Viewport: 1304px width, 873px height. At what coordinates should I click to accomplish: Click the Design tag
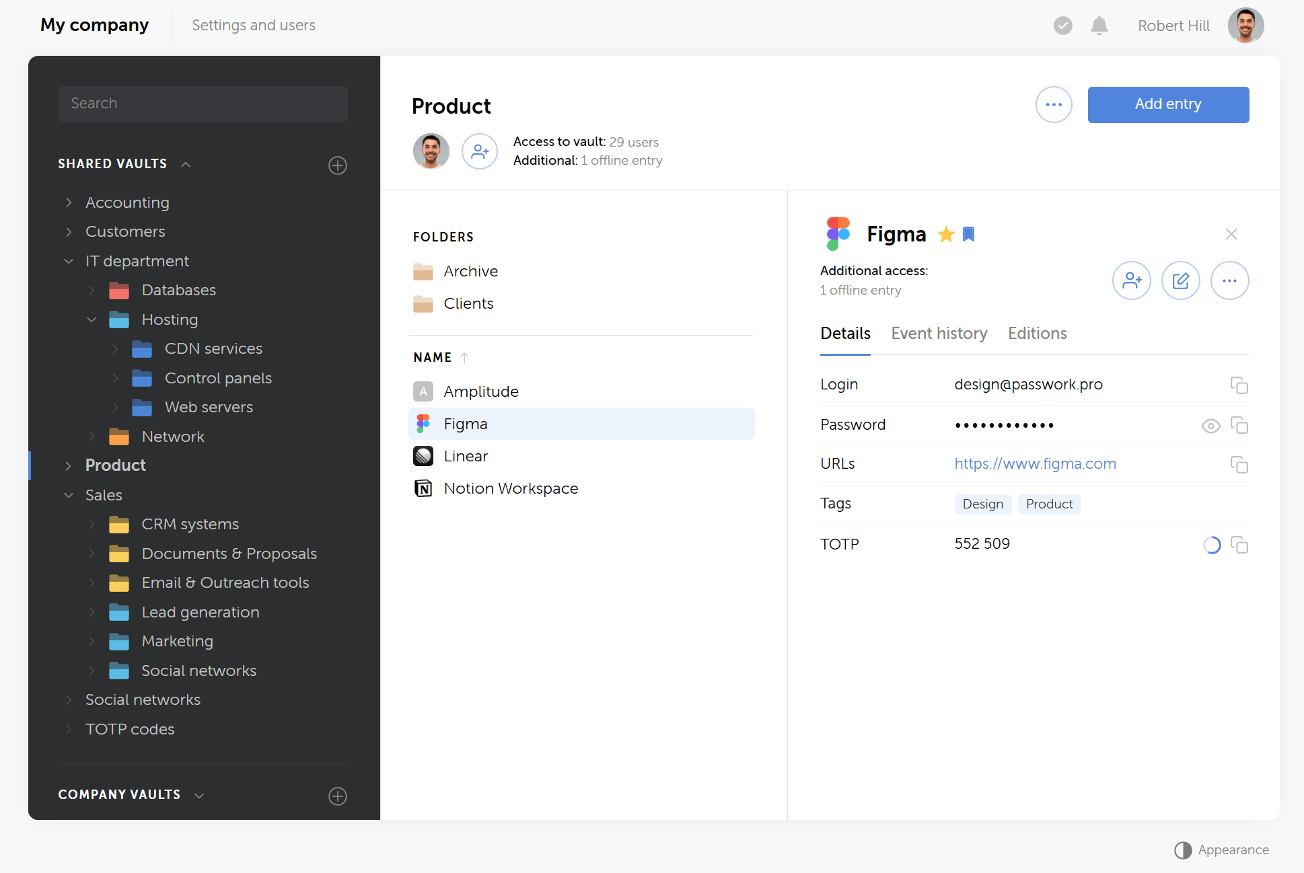coord(982,504)
